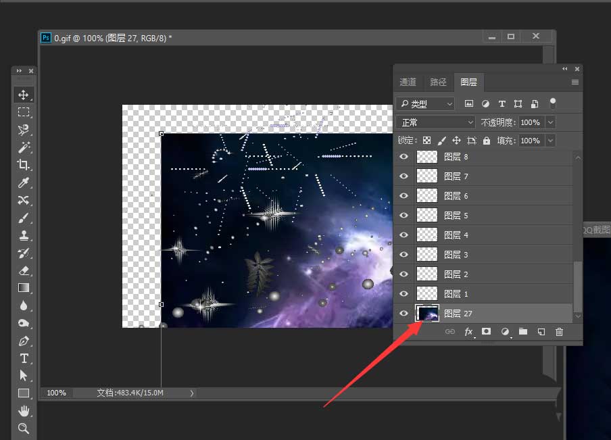Lock layer position

coord(456,141)
